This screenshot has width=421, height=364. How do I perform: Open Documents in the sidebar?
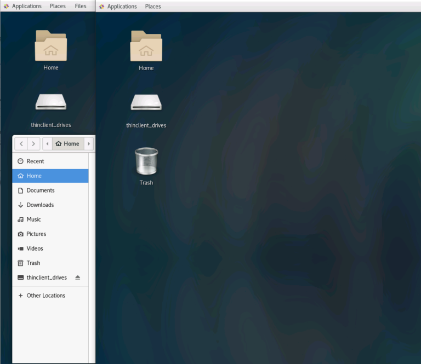pyautogui.click(x=40, y=190)
